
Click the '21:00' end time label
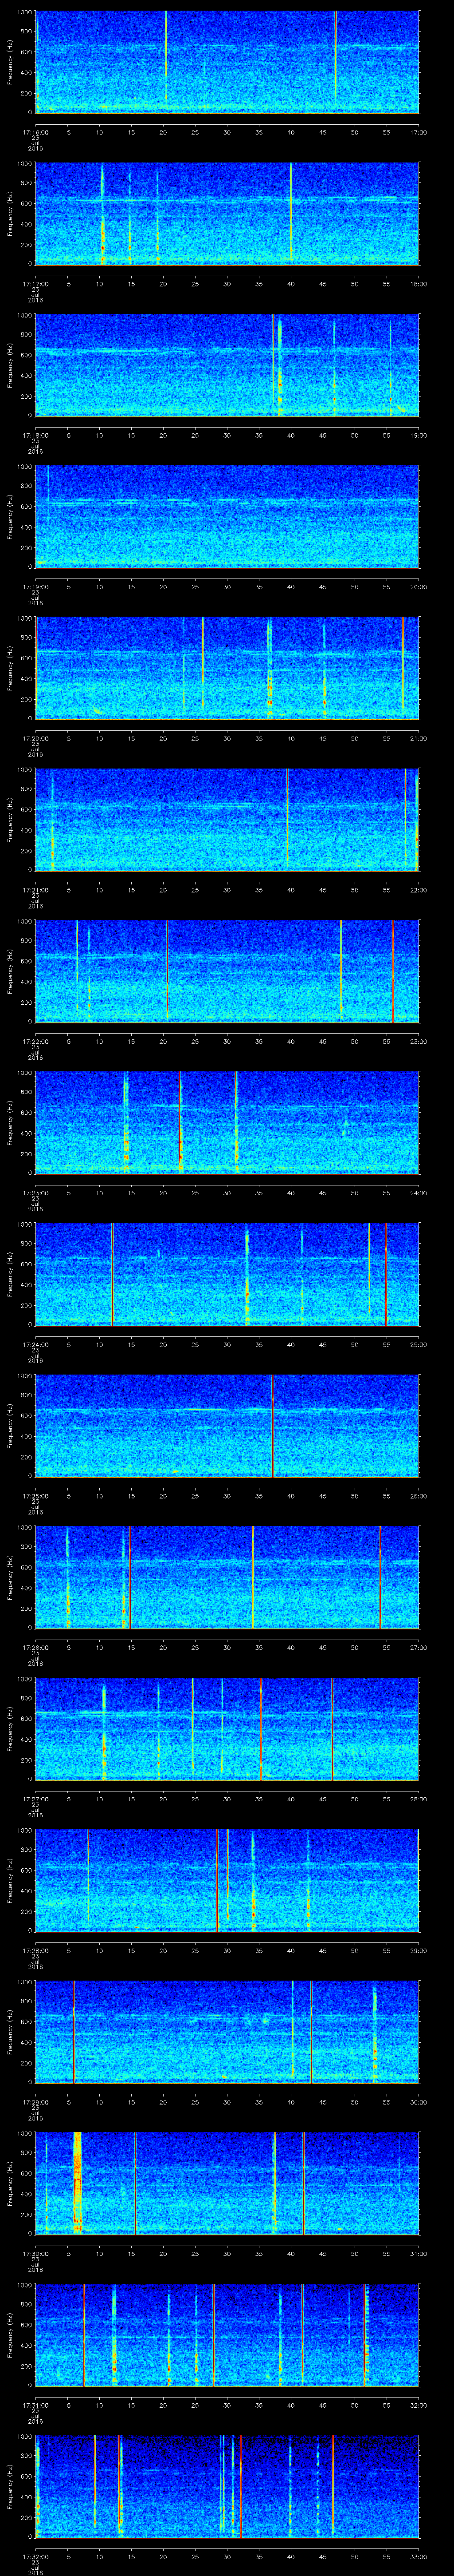418,738
